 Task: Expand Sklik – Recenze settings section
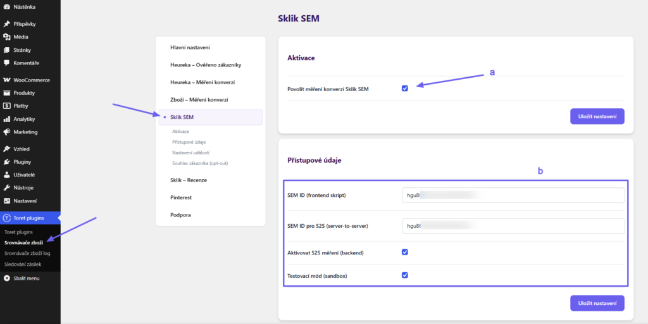(x=189, y=180)
